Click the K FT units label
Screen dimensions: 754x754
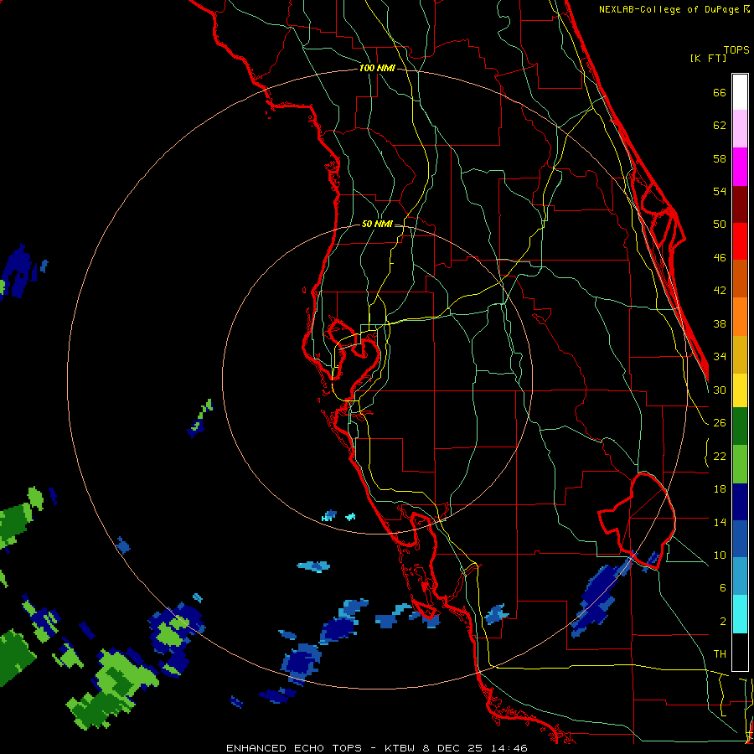708,59
